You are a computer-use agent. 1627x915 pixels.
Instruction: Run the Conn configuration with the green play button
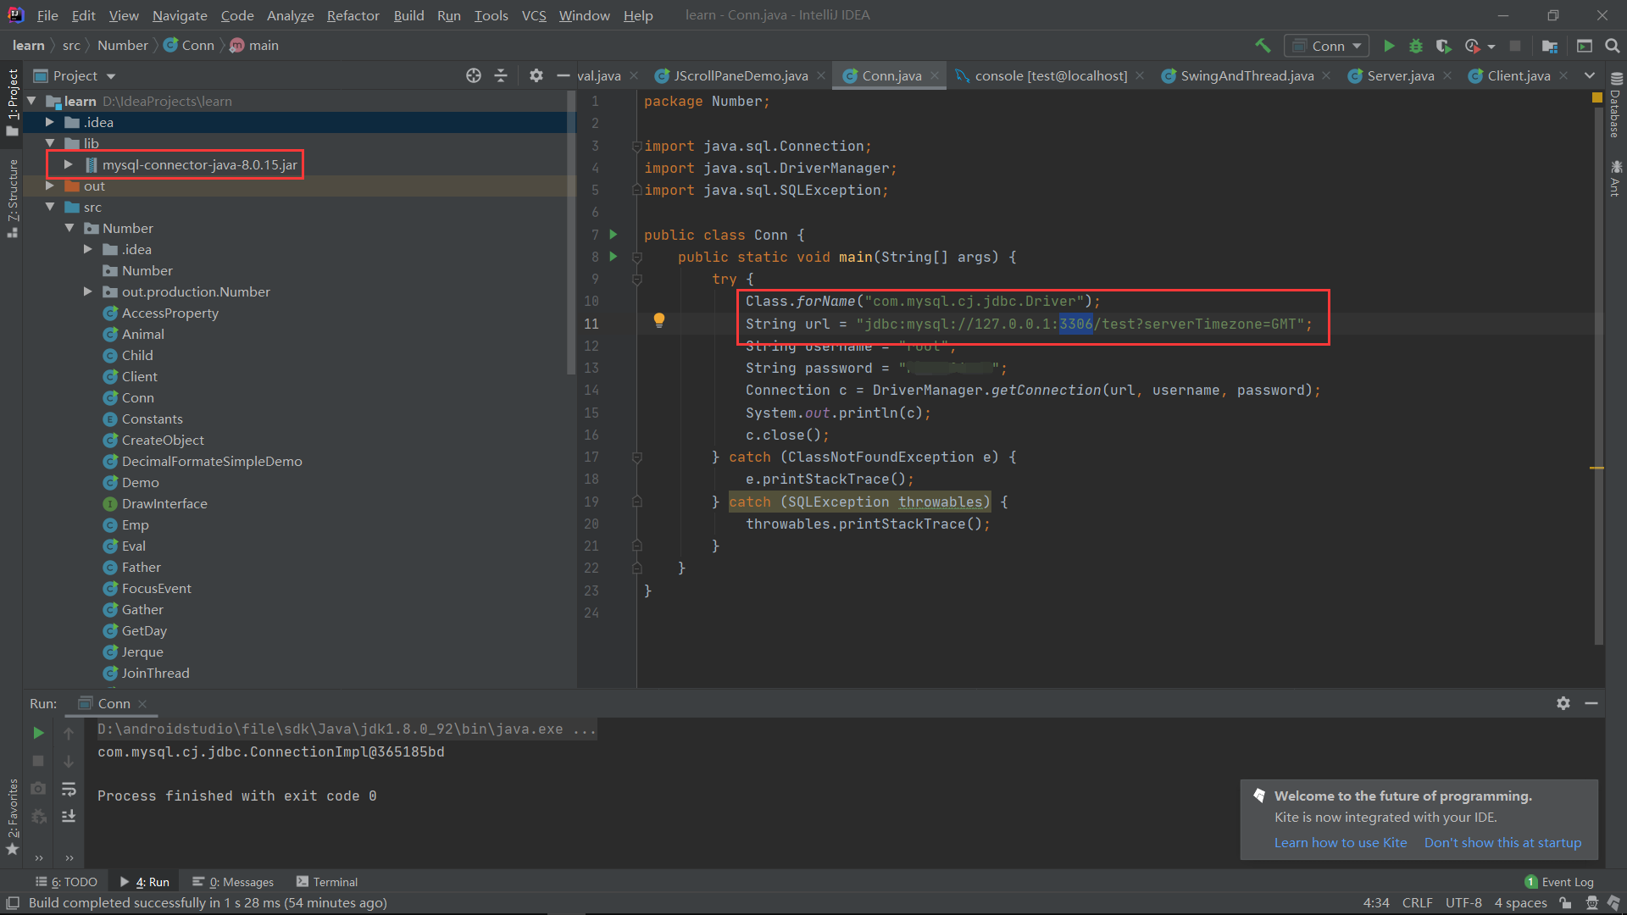(x=1389, y=46)
